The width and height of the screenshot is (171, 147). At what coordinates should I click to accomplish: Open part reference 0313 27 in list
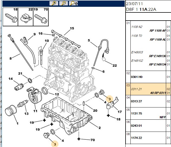pos(148,101)
